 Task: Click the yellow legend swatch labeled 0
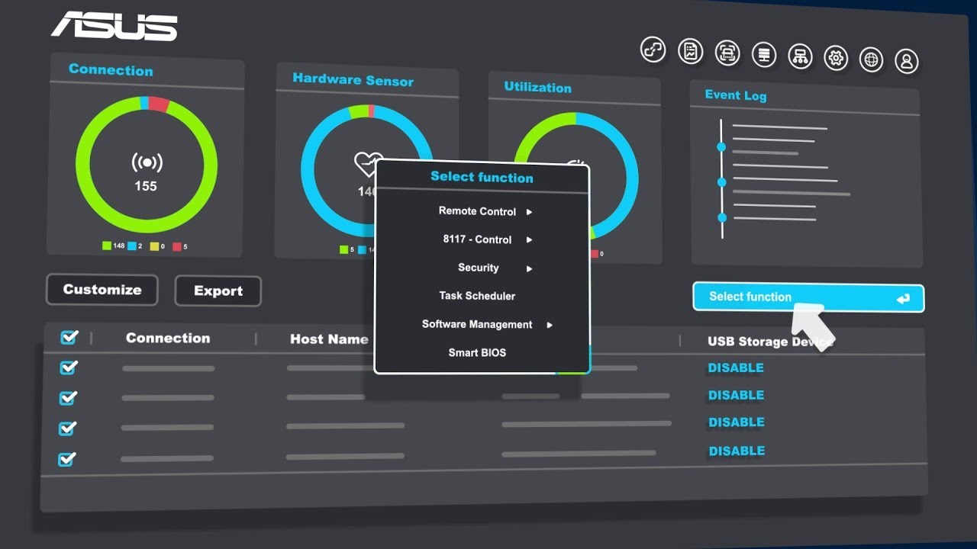coord(155,246)
